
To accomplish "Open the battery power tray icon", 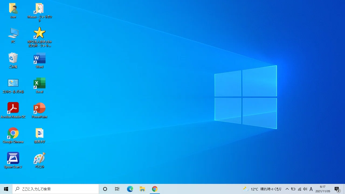I will [x=293, y=189].
